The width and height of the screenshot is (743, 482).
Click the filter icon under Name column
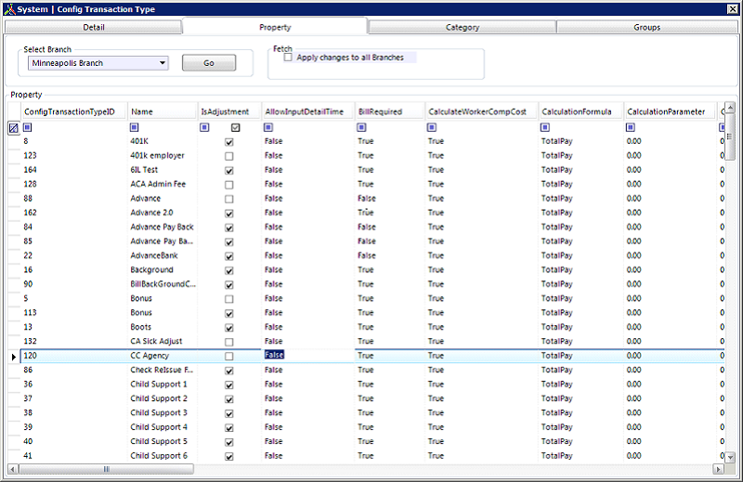[135, 127]
